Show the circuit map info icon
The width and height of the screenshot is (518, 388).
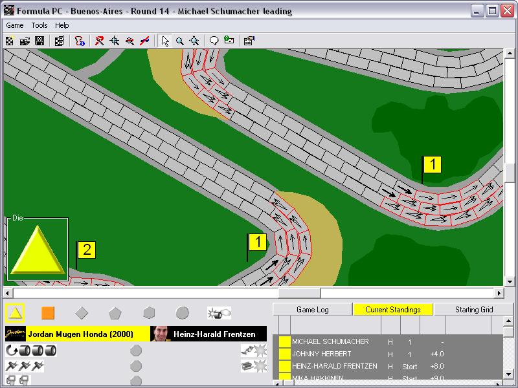point(80,41)
